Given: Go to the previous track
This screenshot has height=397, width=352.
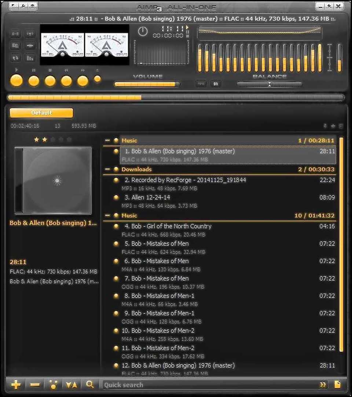Looking at the screenshot, I should click(x=66, y=81).
